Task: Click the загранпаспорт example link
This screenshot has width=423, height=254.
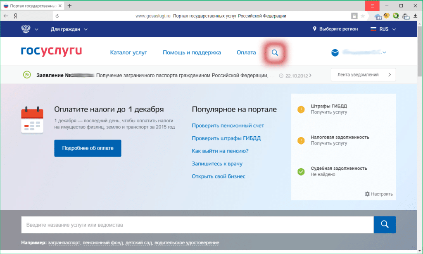Action: (64, 243)
